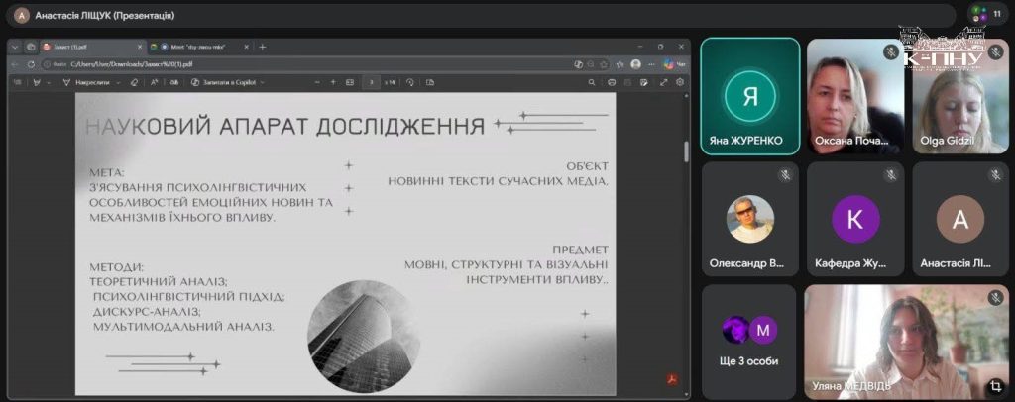Viewport: 1015px width, 402px height.
Task: Select the Захист (1).pdf browser tab
Action: point(92,47)
